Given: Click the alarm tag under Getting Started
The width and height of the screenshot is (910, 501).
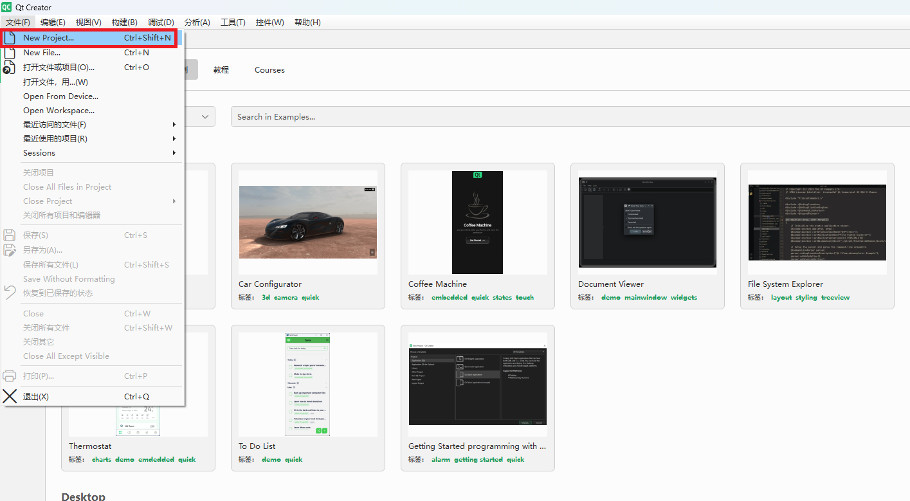Looking at the screenshot, I should pyautogui.click(x=441, y=460).
